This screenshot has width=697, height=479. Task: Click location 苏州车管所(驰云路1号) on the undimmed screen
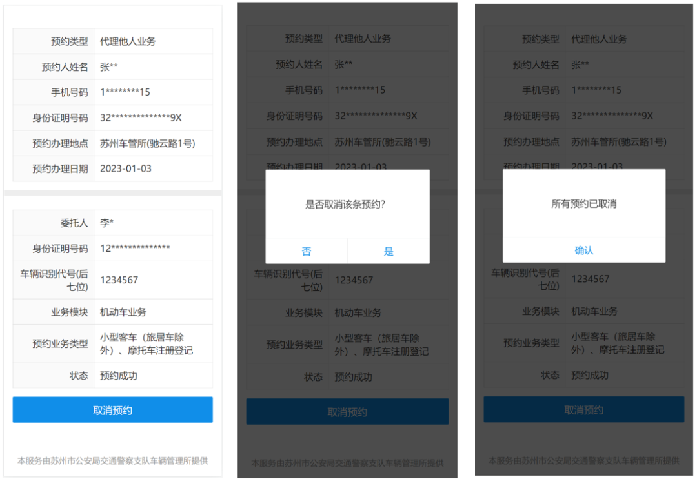pos(147,143)
